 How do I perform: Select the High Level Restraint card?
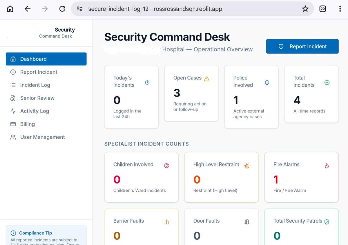221,177
